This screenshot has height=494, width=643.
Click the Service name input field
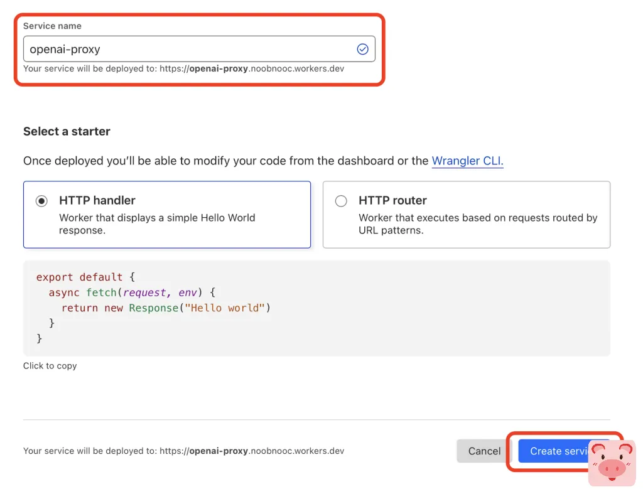(188, 49)
